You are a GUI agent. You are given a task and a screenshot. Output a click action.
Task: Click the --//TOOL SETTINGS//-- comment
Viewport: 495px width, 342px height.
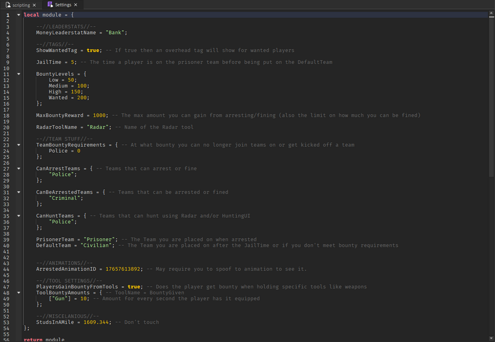click(69, 281)
